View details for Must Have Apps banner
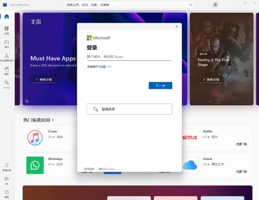The height and width of the screenshot is (200, 259). 44,80
